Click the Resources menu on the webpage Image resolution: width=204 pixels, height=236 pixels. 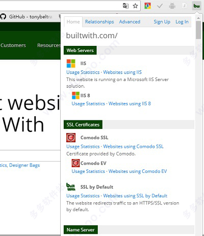click(49, 45)
